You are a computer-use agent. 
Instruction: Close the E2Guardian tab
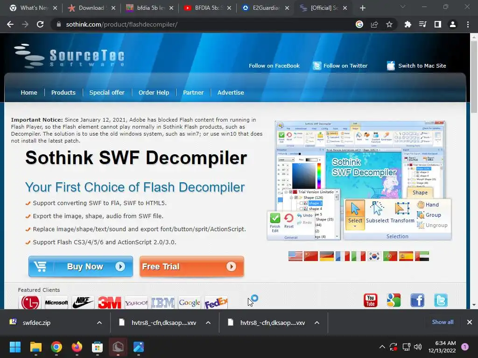tap(287, 8)
